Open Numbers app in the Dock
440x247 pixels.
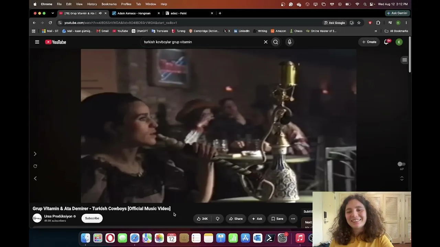point(233,238)
